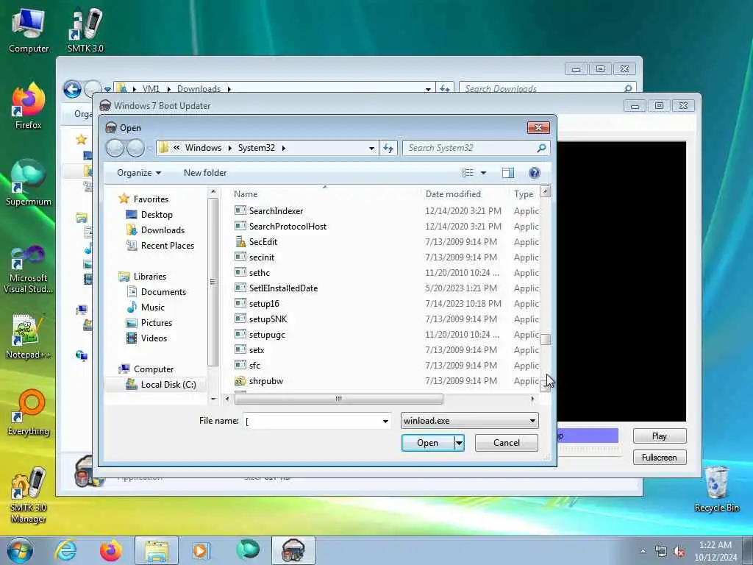Open the Recycle Bin
Screen dimensions: 753x565
click(716, 489)
